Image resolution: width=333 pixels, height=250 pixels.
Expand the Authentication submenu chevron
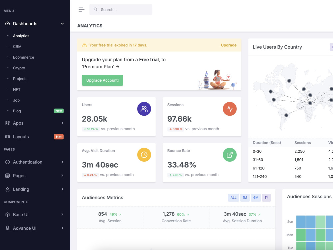point(63,162)
